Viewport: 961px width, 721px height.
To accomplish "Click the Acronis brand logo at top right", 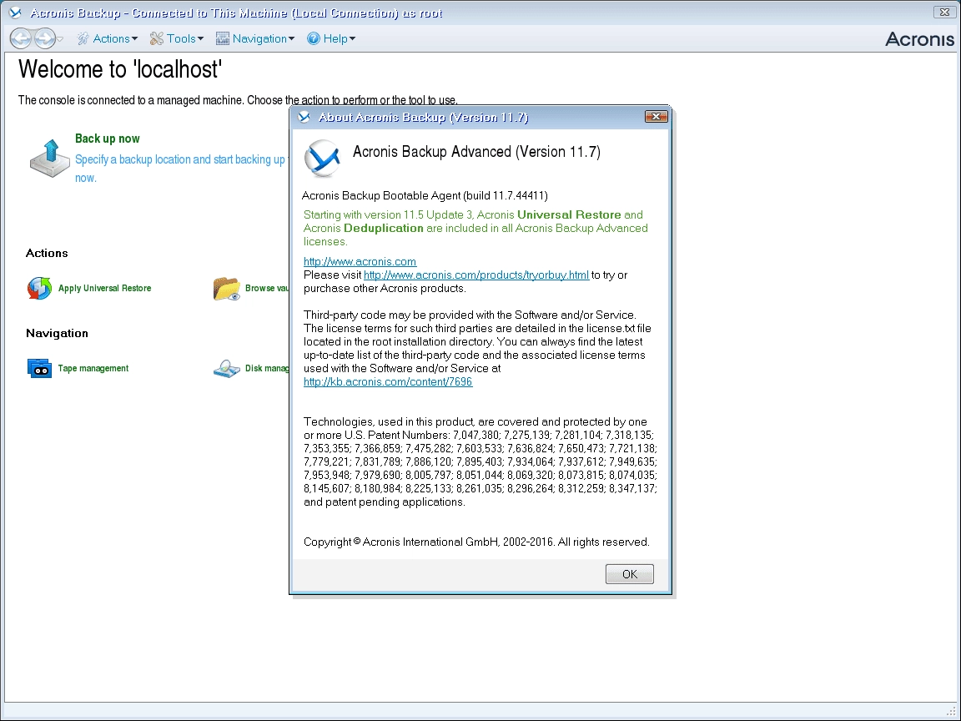I will [919, 39].
